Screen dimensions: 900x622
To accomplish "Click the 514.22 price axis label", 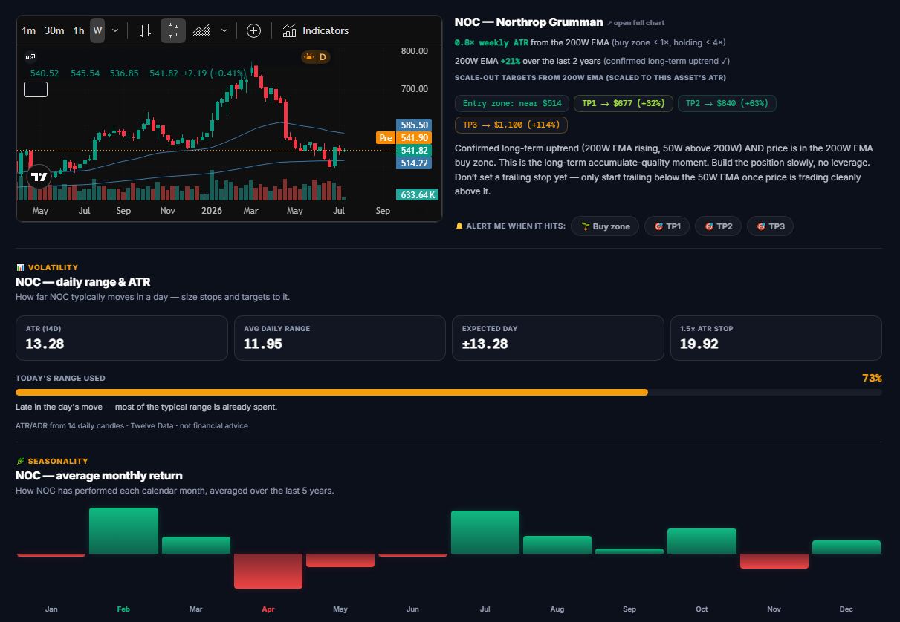I will pos(414,163).
